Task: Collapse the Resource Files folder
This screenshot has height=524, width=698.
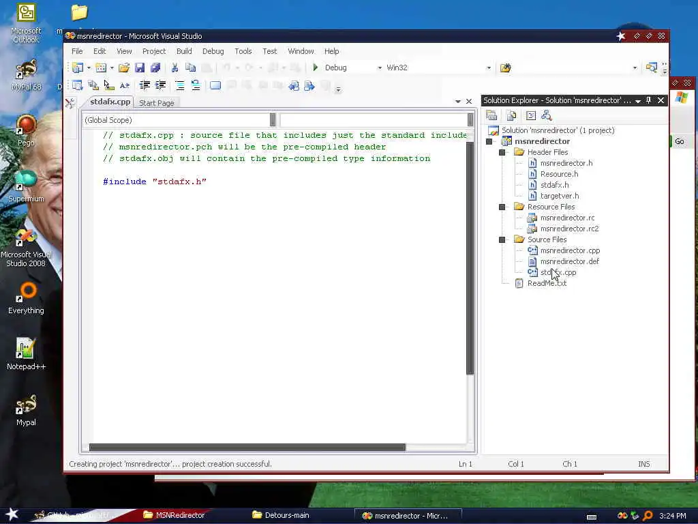Action: point(502,207)
